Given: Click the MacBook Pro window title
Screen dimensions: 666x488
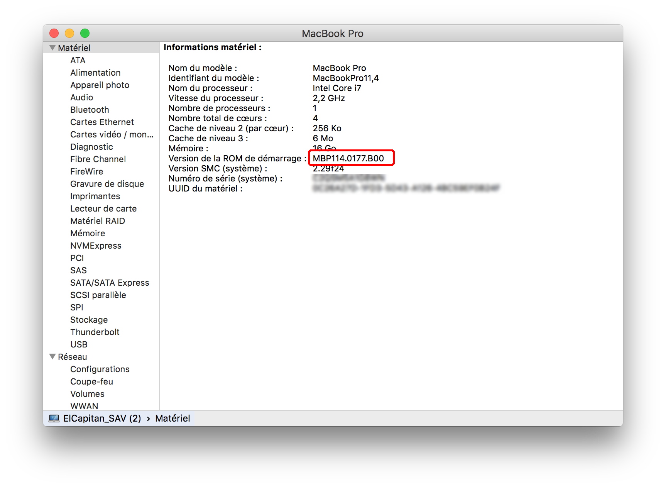Looking at the screenshot, I should tap(333, 34).
